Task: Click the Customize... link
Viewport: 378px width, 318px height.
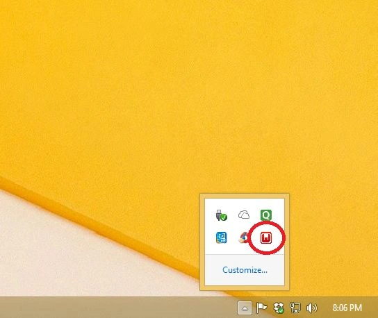Action: 245,270
